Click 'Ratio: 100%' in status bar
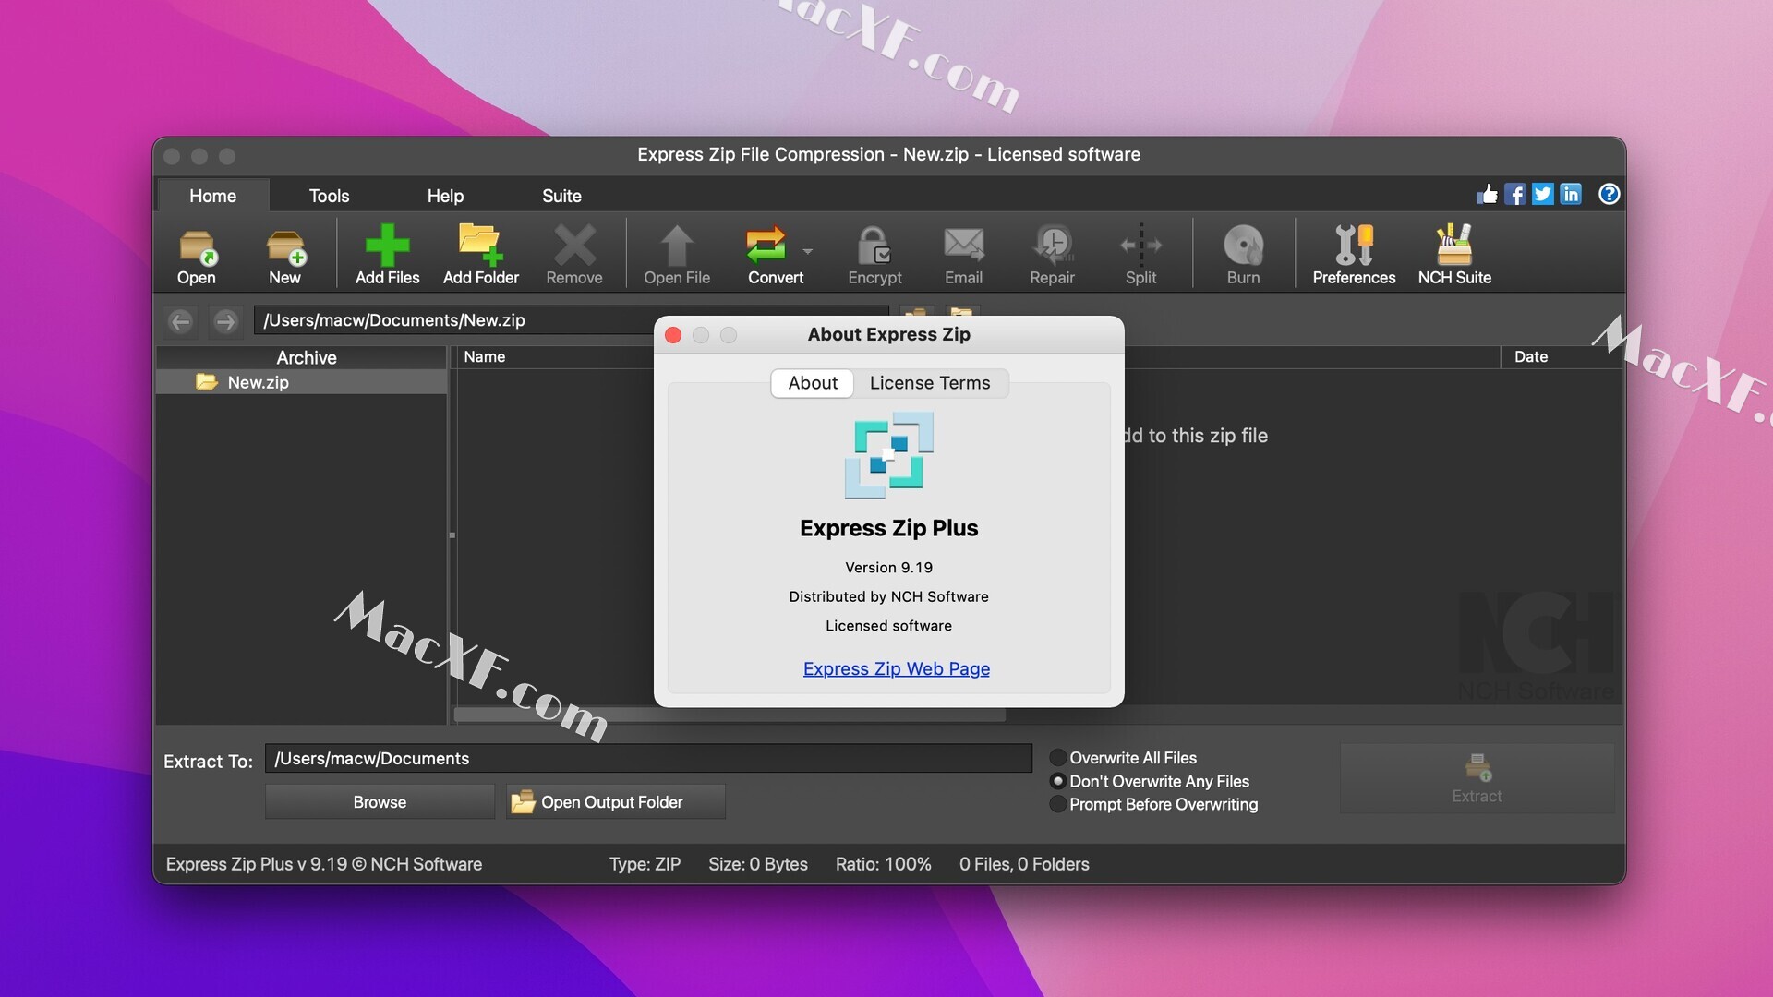The height and width of the screenshot is (997, 1773). click(883, 864)
